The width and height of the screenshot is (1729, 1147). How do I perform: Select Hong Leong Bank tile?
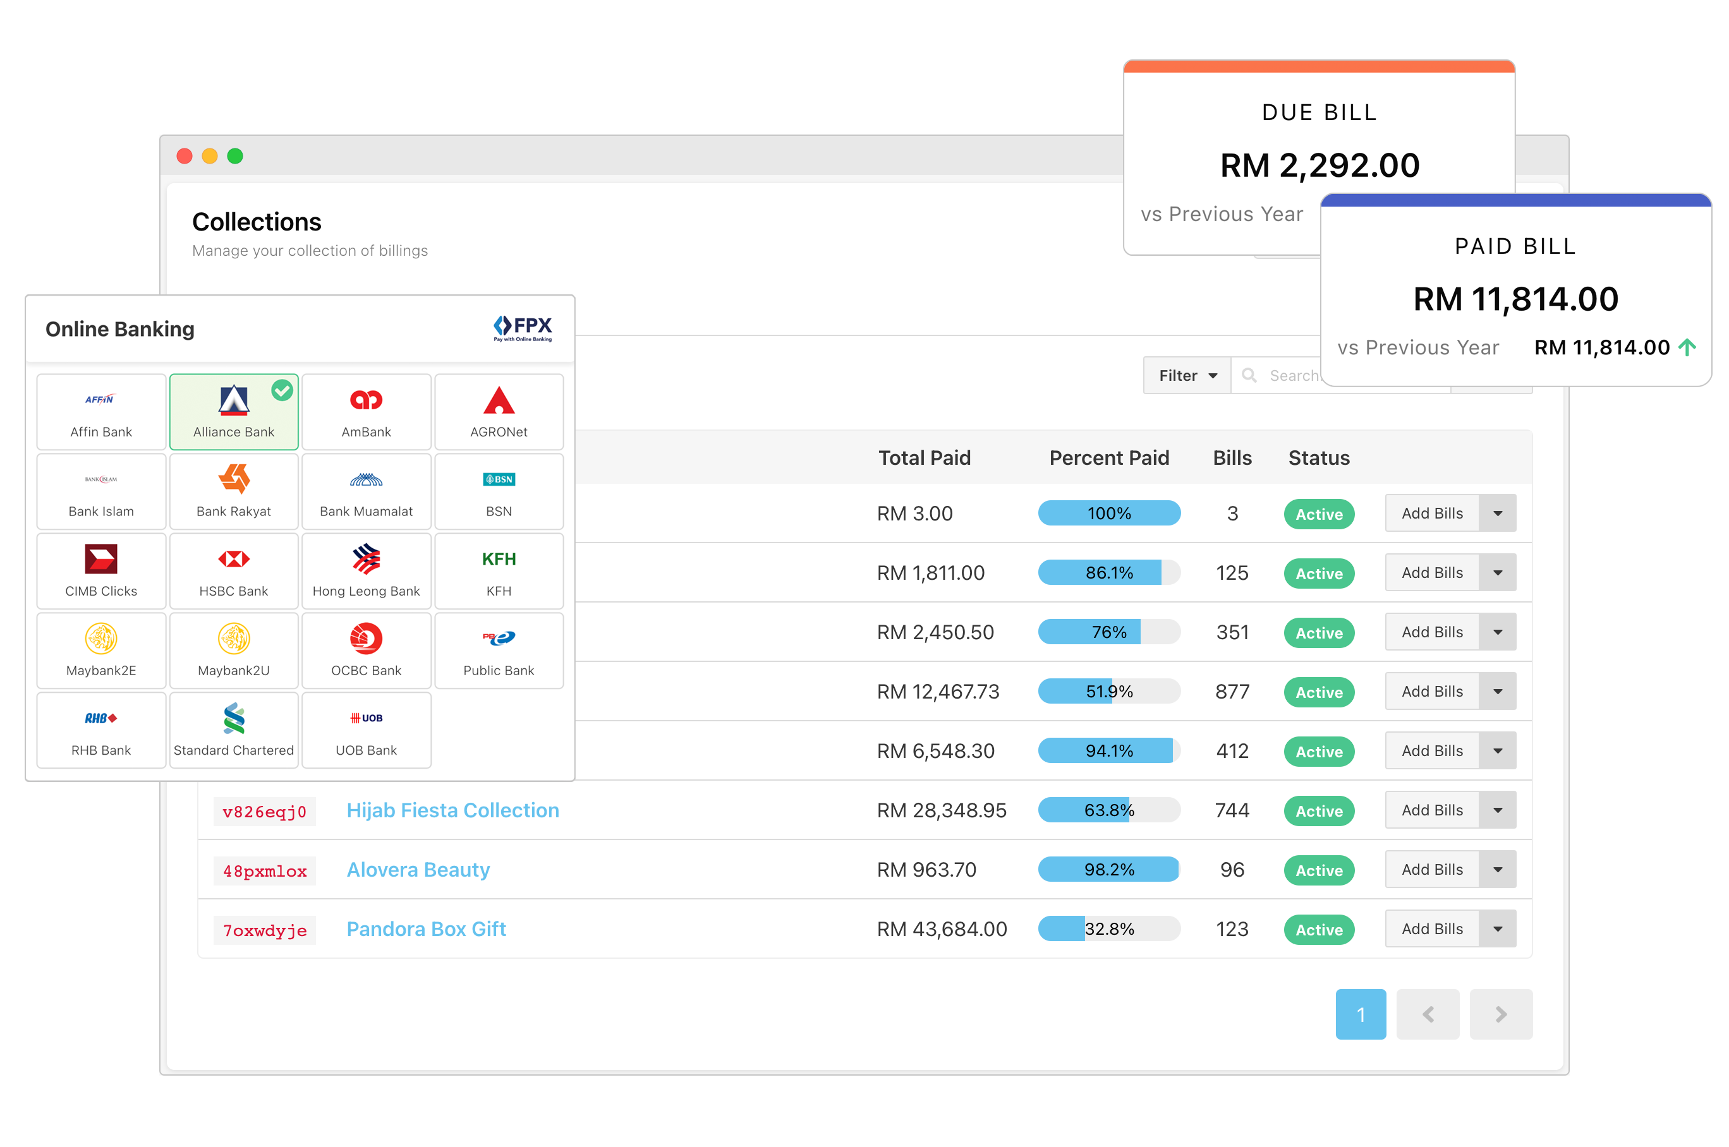point(366,572)
